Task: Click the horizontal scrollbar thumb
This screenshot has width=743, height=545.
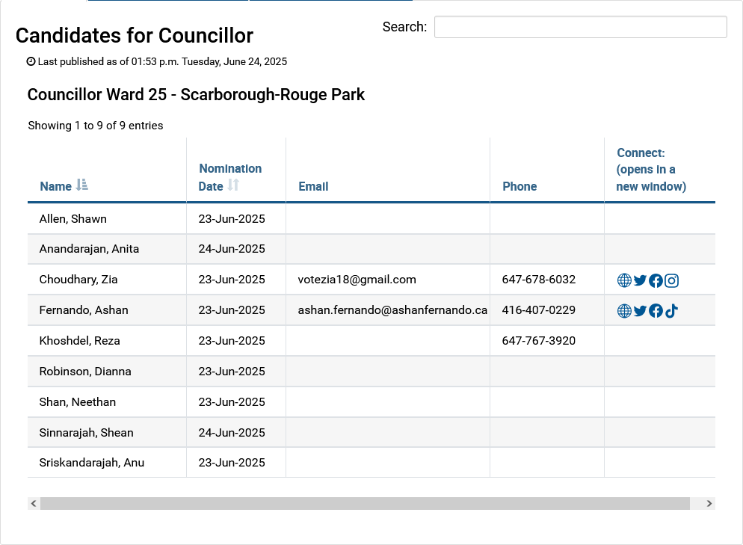Action: [x=365, y=504]
